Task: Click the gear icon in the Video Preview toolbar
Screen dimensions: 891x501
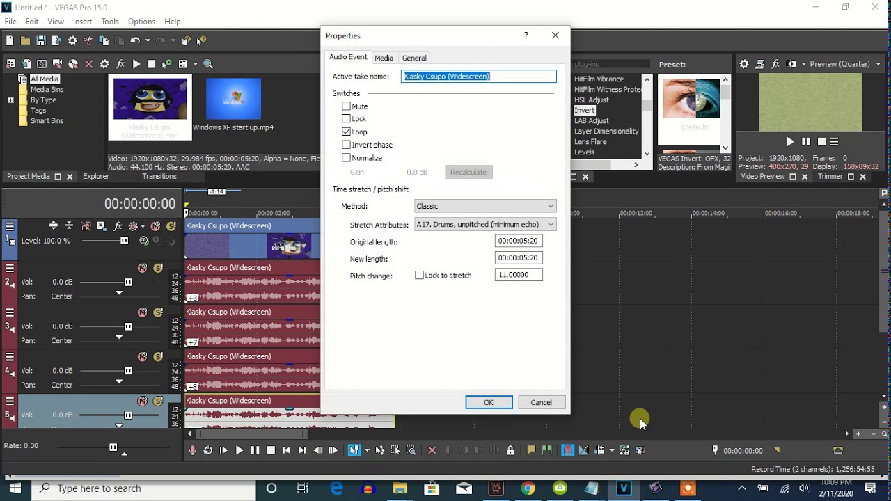Action: coord(744,64)
